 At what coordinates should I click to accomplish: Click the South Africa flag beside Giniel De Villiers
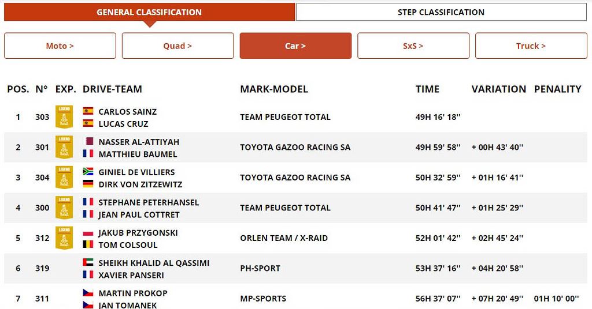88,172
